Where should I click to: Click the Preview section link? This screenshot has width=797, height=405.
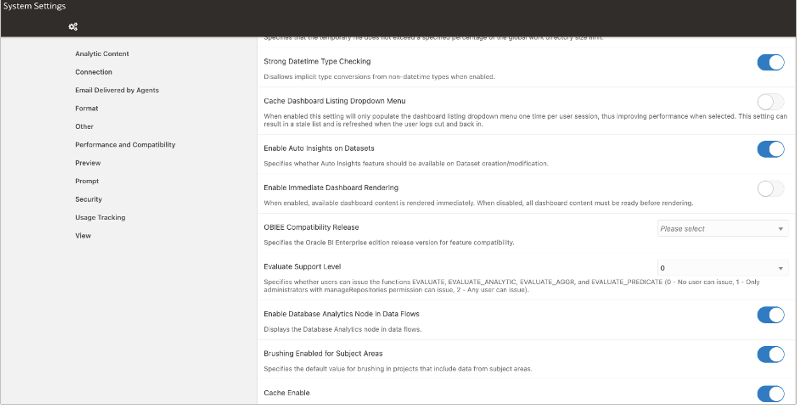[88, 163]
